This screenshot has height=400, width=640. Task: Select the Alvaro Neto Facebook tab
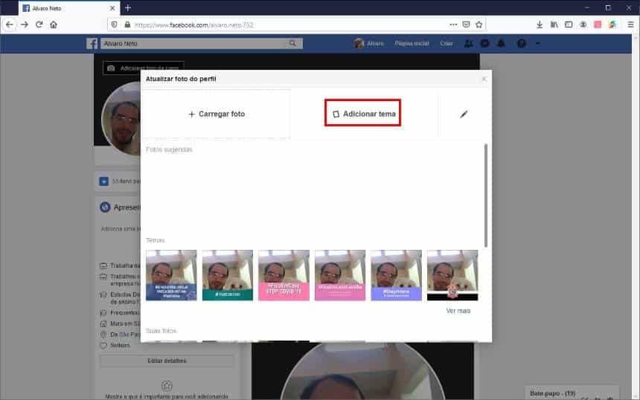(68, 8)
